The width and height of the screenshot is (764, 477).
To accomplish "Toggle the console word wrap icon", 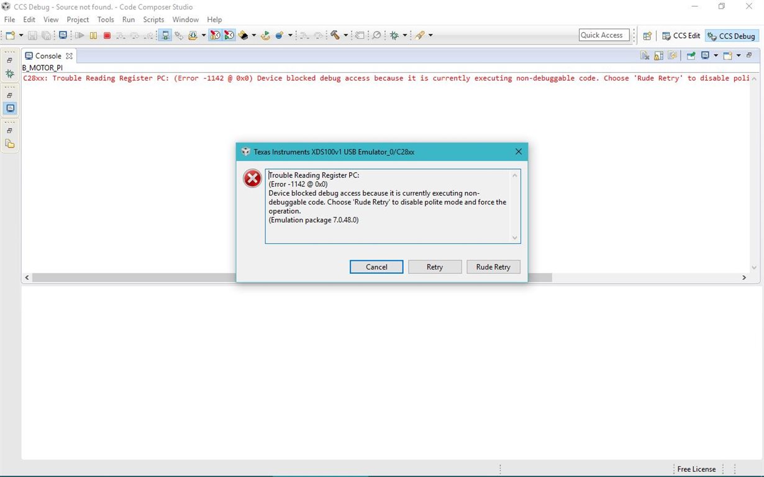I will tap(672, 55).
